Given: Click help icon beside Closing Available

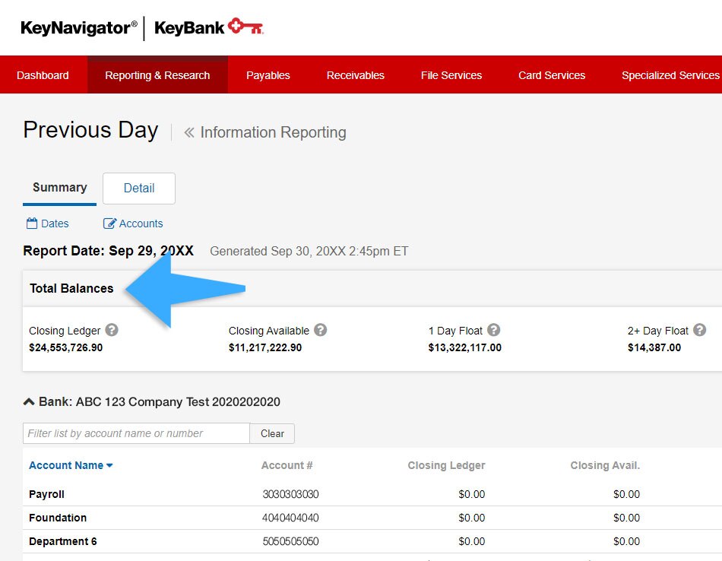Looking at the screenshot, I should point(321,330).
